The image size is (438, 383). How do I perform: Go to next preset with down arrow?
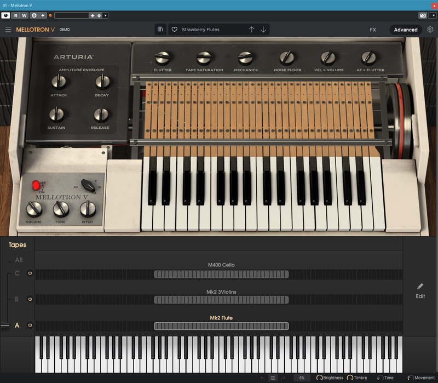263,30
